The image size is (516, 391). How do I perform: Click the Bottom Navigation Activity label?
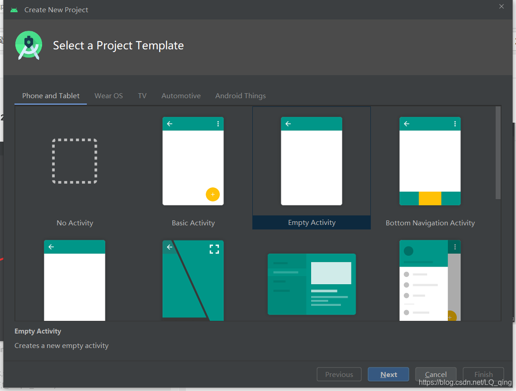430,223
